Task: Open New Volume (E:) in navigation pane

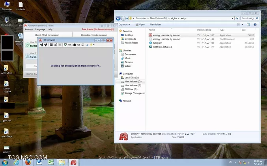Action: coord(131,86)
